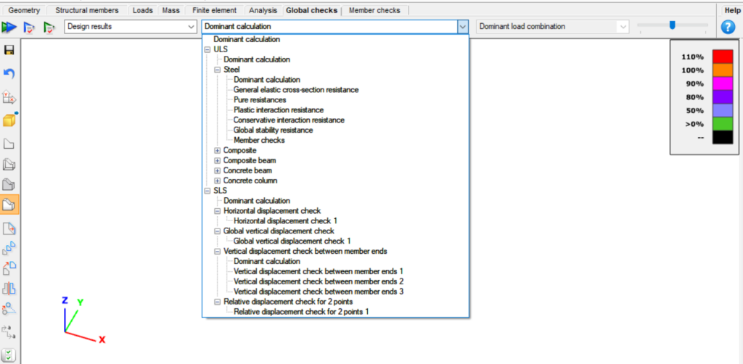743x364 pixels.
Task: Select Vertical displacement check between member ends 2
Action: [x=319, y=281]
